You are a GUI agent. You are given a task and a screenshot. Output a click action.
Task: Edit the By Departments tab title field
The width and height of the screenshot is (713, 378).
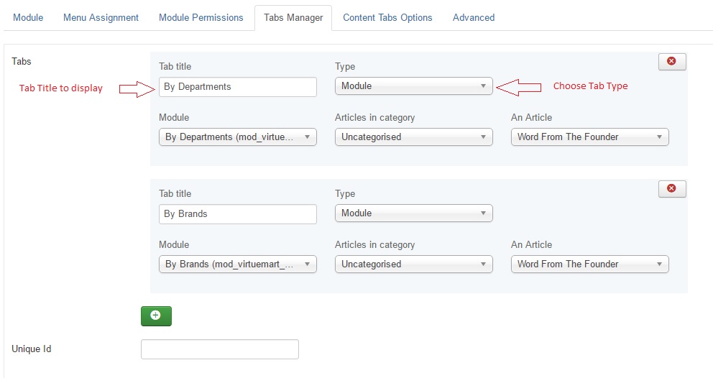coord(238,86)
